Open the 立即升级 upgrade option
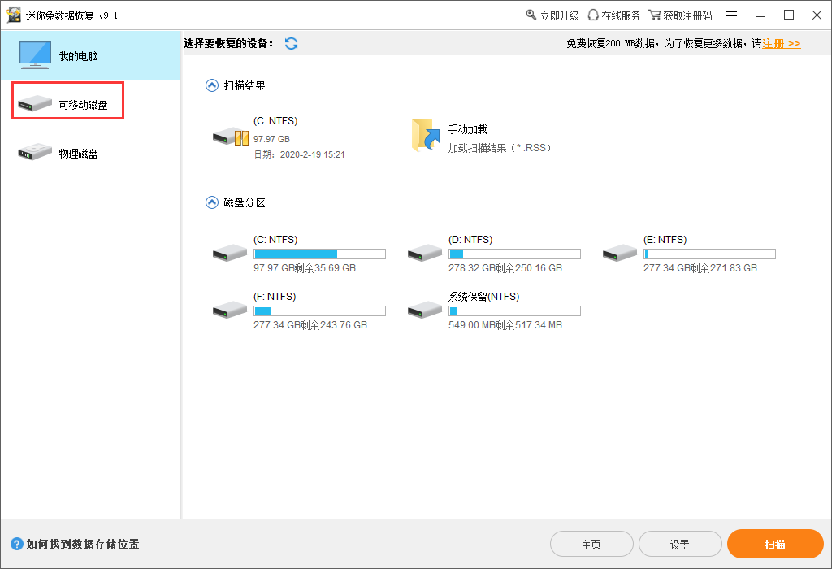Screen dimensions: 832x569 point(552,15)
